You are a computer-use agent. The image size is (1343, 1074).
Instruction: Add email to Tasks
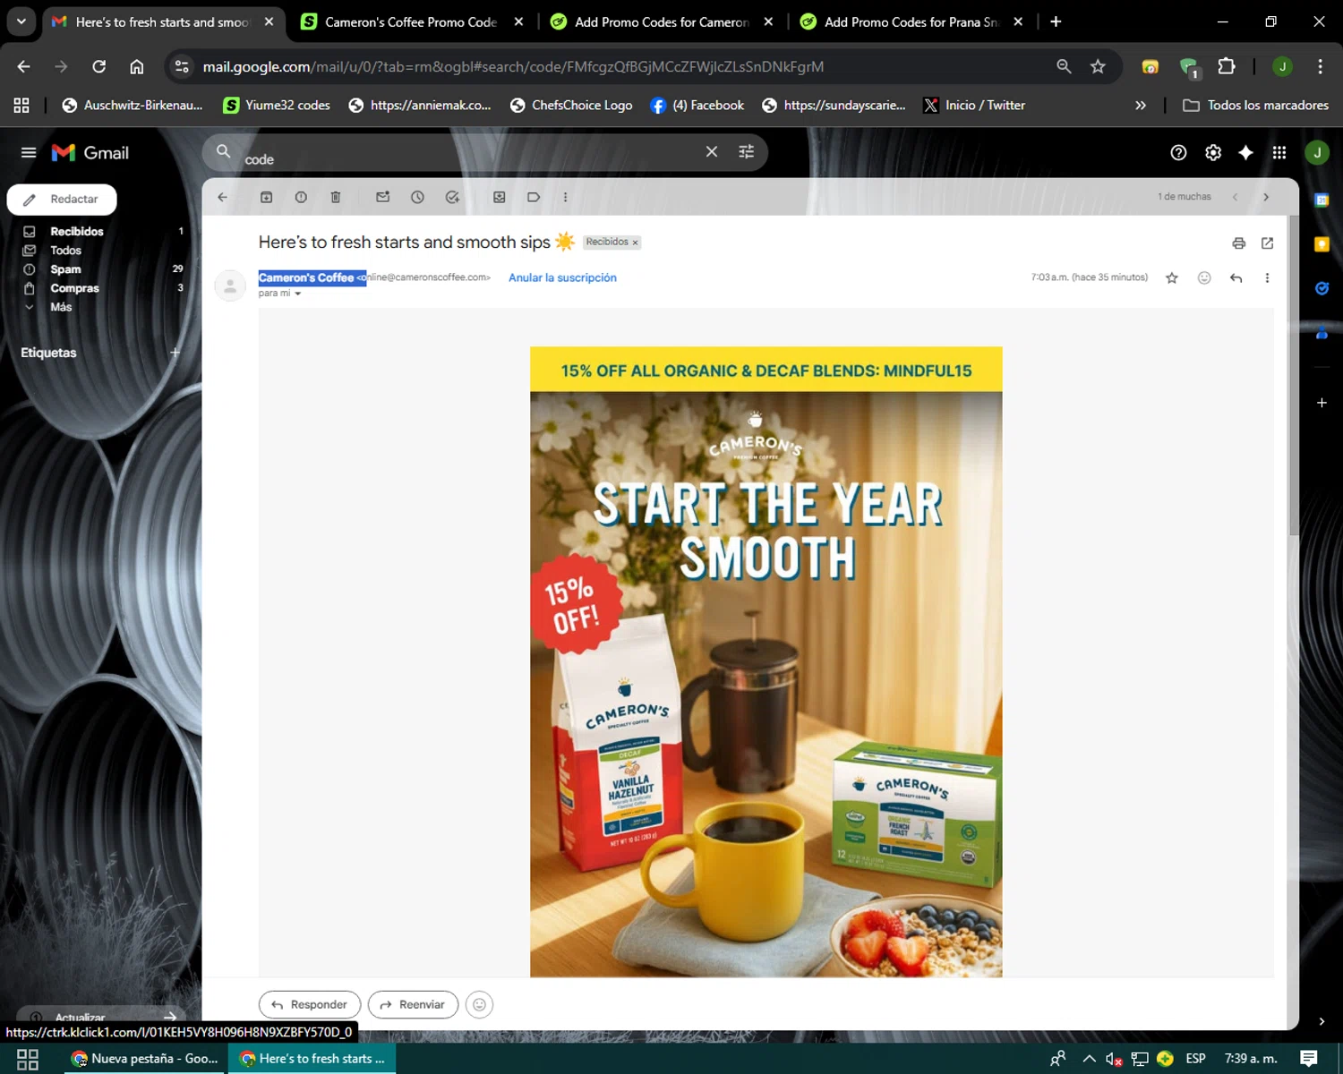pos(452,197)
